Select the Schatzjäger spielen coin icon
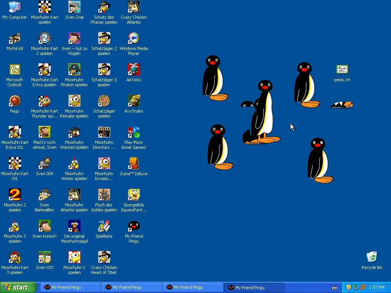 point(104,101)
